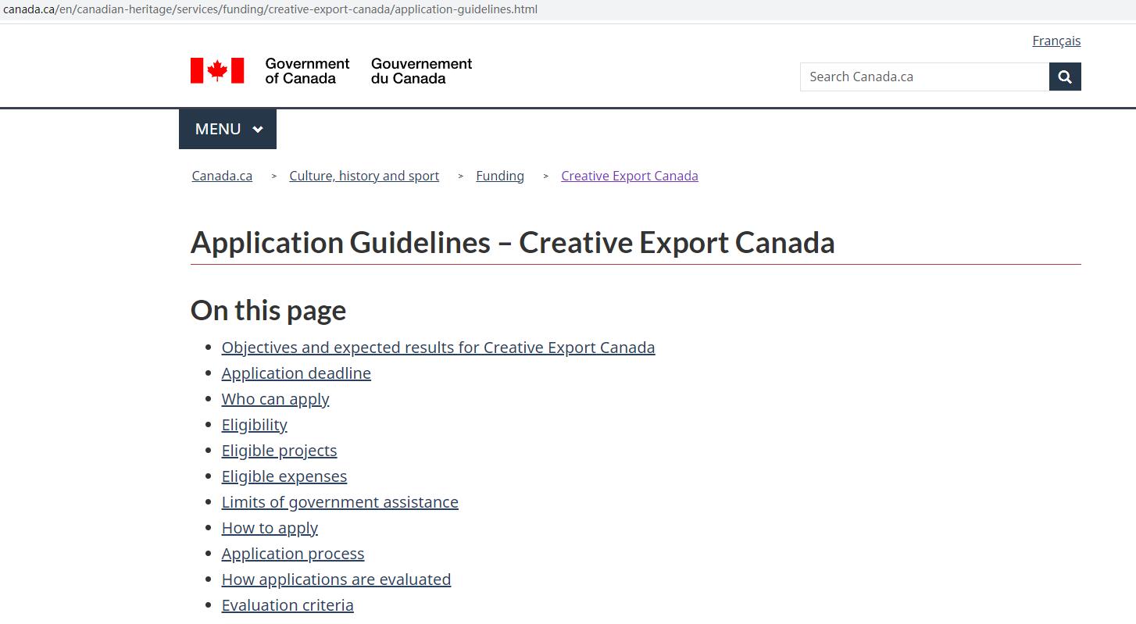Jump to Evaluation criteria section
The image size is (1136, 624).
(x=287, y=605)
